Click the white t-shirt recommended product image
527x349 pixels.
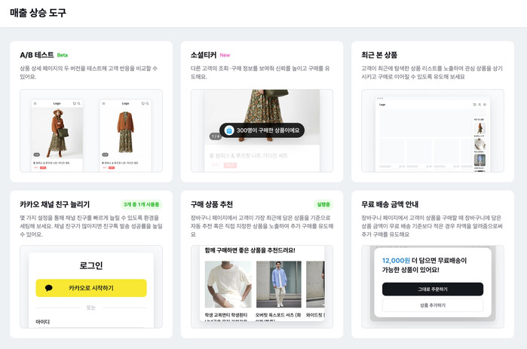227,284
